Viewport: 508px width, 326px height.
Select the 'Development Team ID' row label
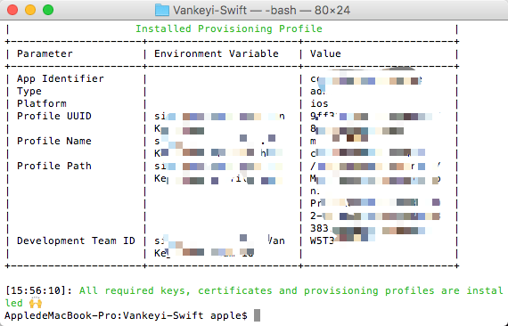(x=76, y=240)
